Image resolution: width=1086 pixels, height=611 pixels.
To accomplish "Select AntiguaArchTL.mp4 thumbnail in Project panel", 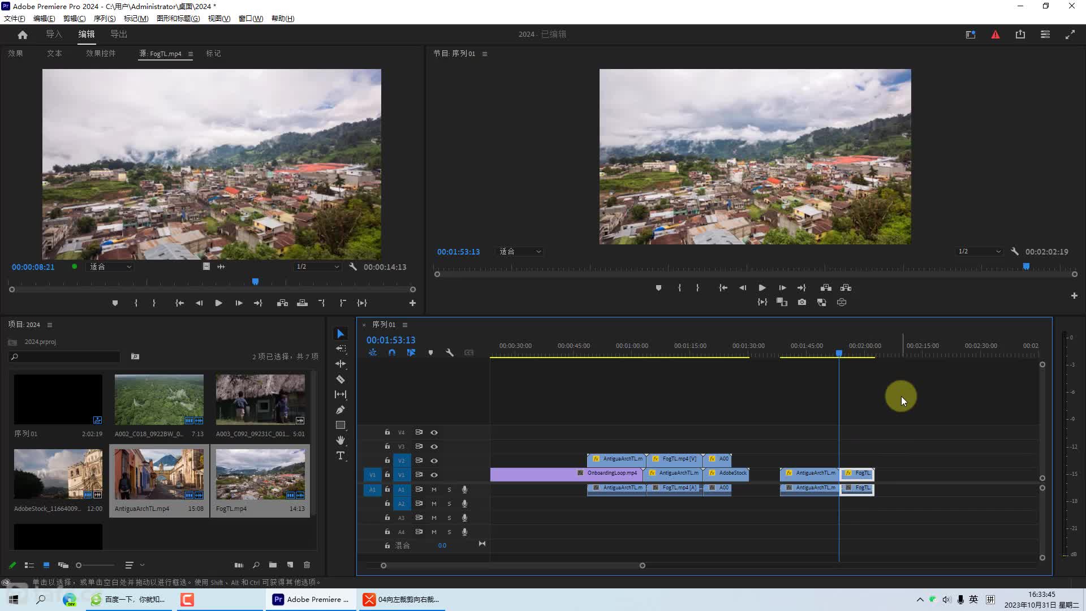I will pos(159,474).
